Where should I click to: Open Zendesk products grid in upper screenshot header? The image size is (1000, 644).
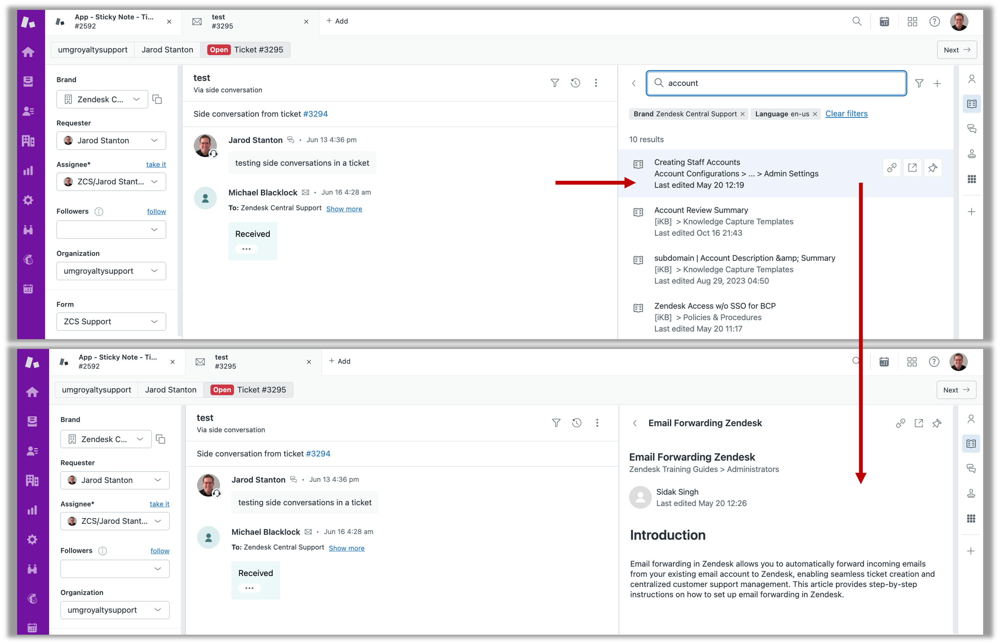[912, 21]
